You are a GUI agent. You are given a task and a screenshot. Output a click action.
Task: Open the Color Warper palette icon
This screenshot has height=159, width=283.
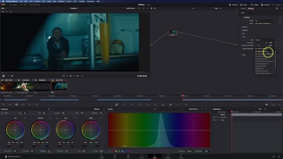tap(124, 105)
